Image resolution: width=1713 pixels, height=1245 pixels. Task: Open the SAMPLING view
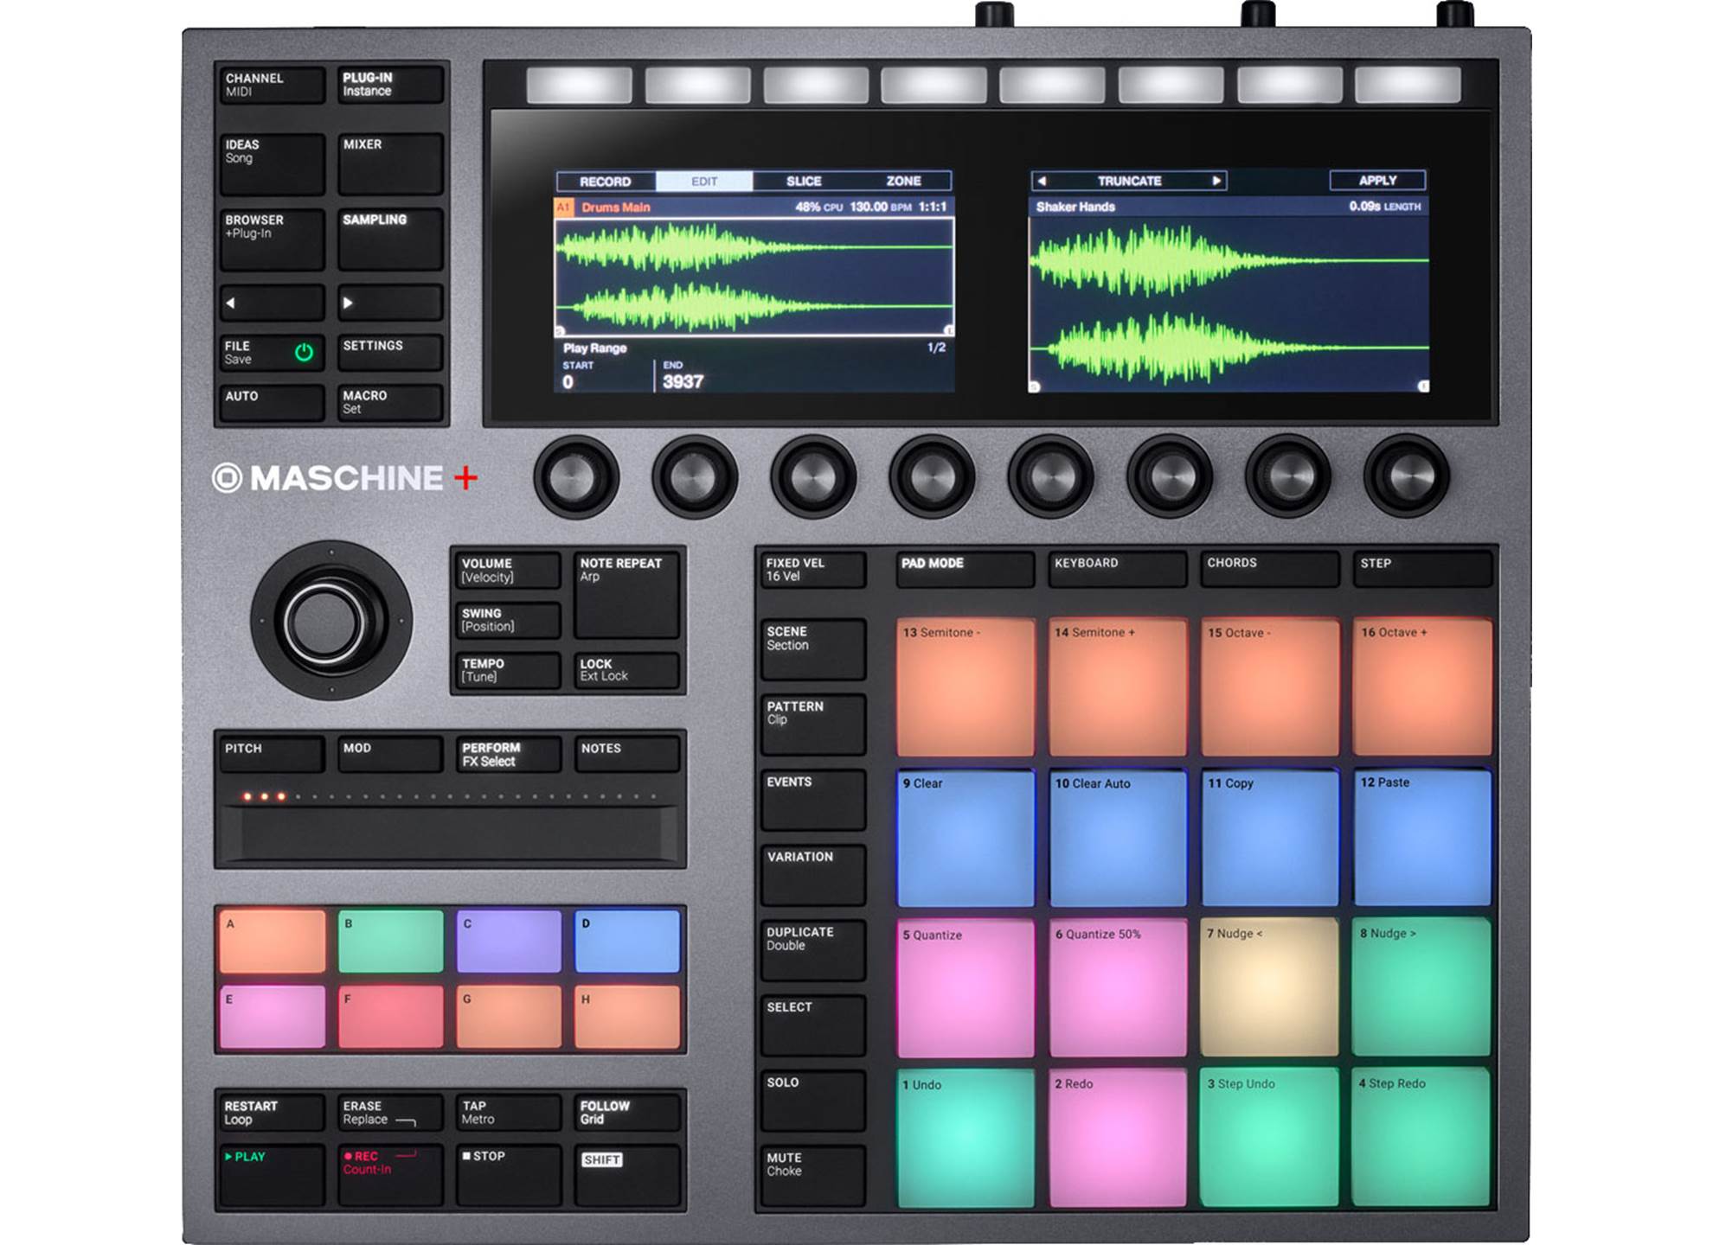pyautogui.click(x=389, y=239)
